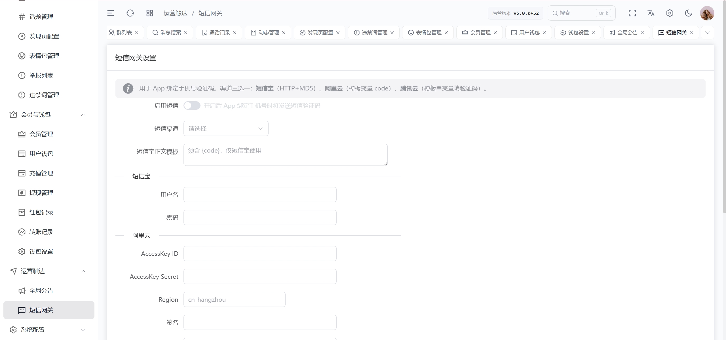Close the active 短信网关 tab
Image resolution: width=726 pixels, height=340 pixels.
click(692, 33)
